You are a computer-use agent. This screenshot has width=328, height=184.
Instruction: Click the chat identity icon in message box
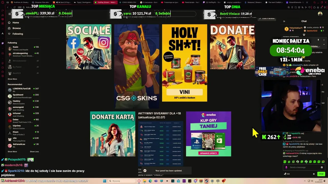(286, 167)
